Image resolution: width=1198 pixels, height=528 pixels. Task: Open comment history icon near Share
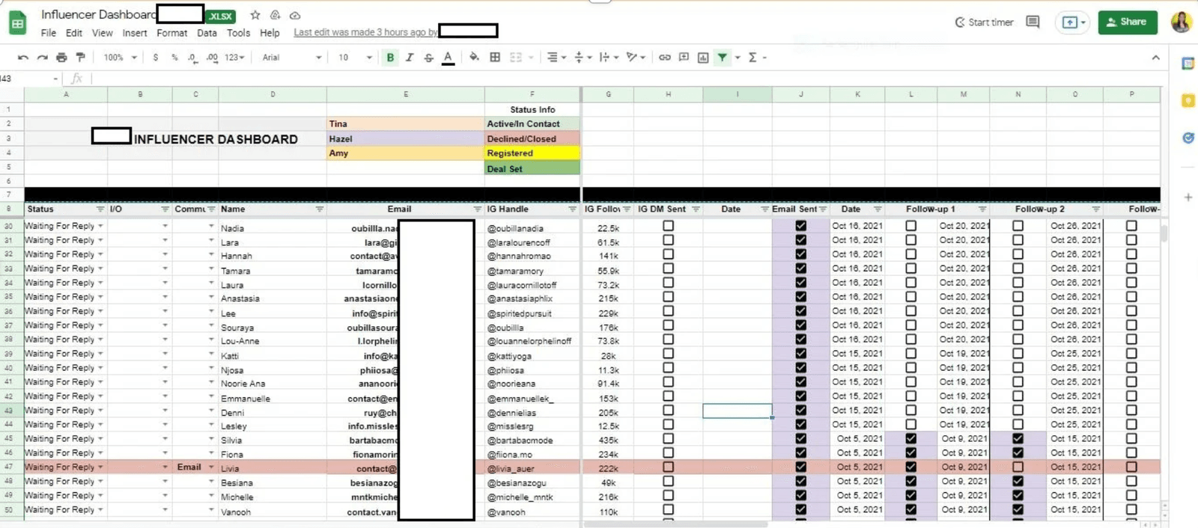[x=1033, y=22]
